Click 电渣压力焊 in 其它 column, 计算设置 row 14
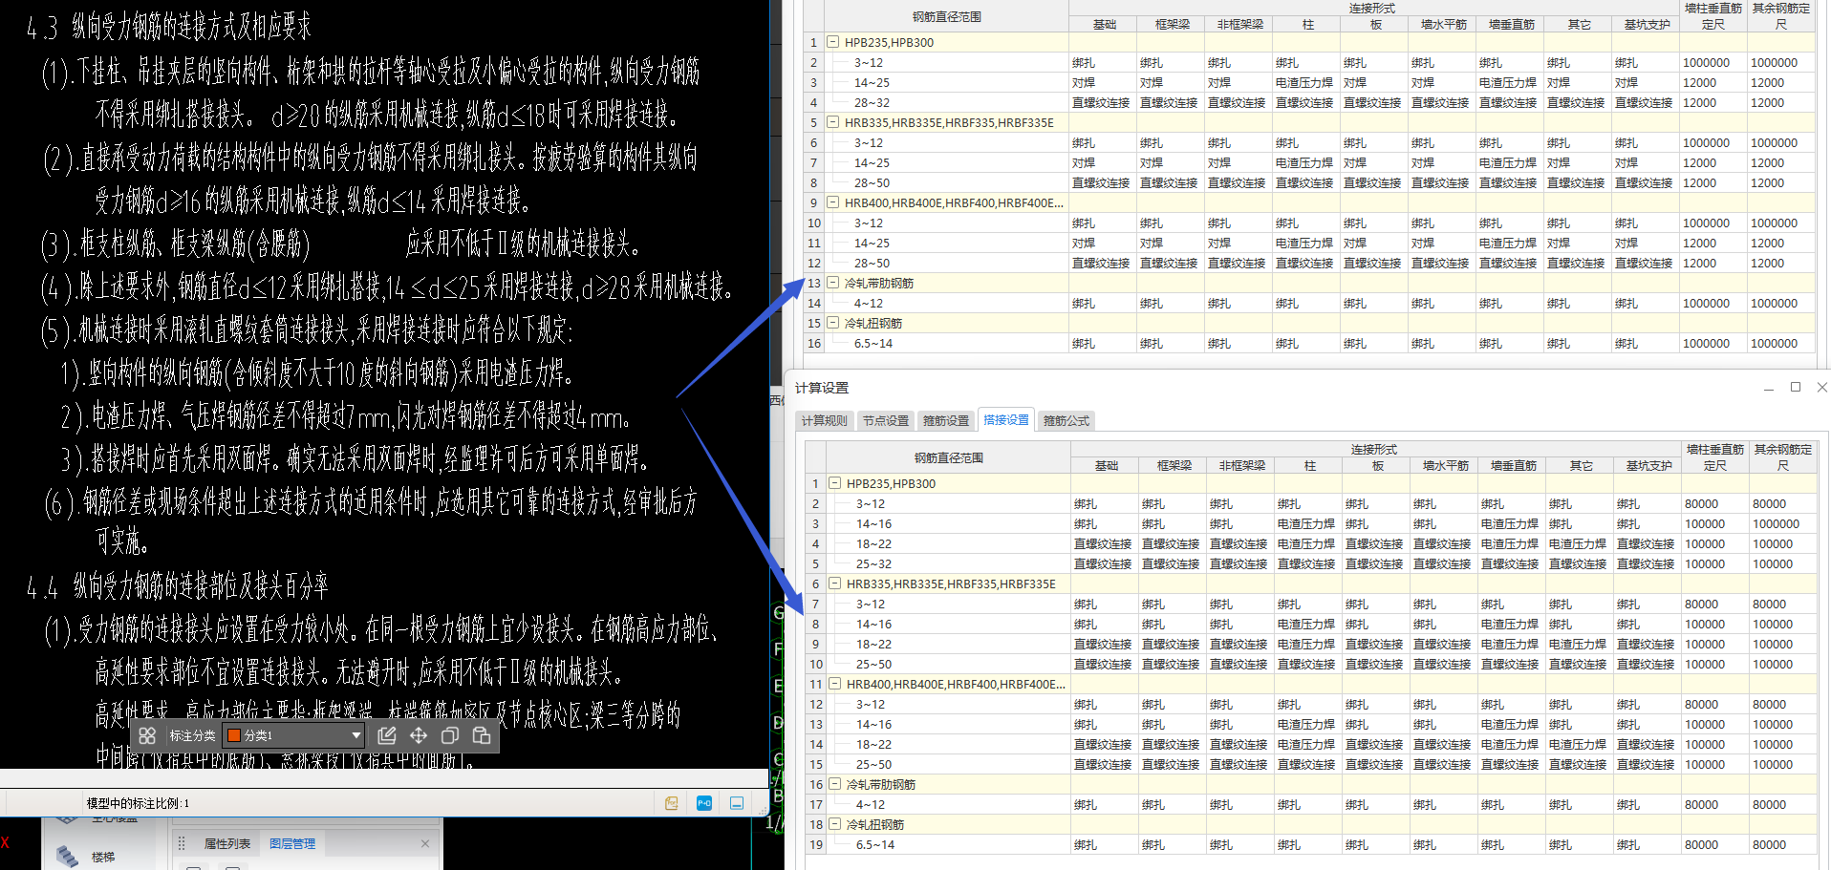1831x870 pixels. point(1577,744)
